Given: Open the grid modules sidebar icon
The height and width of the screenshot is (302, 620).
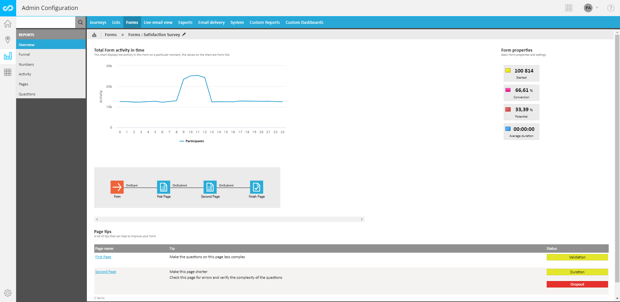Looking at the screenshot, I should click(8, 72).
